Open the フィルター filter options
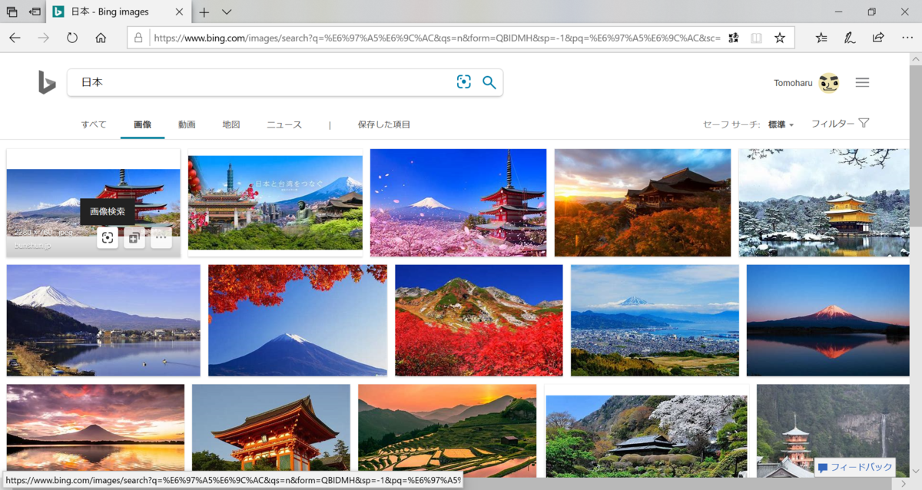The height and width of the screenshot is (490, 922). pos(840,124)
